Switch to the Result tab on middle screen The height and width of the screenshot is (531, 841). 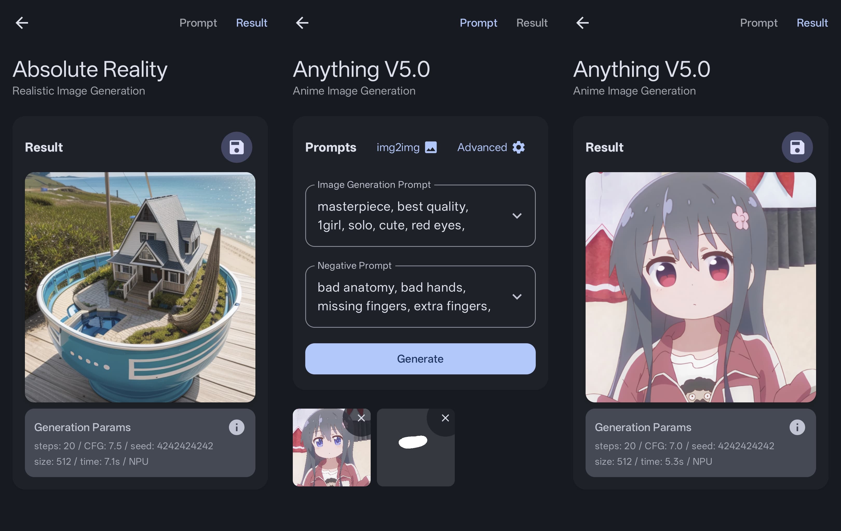(532, 23)
